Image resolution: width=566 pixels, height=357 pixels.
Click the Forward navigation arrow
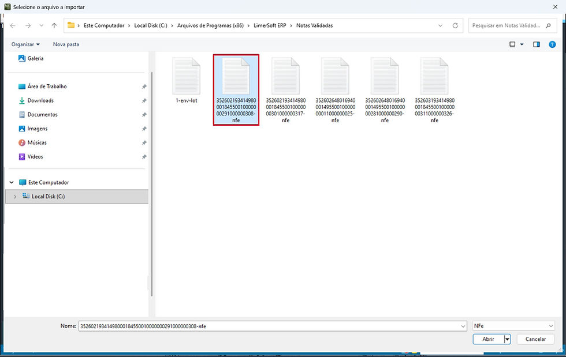tap(28, 25)
